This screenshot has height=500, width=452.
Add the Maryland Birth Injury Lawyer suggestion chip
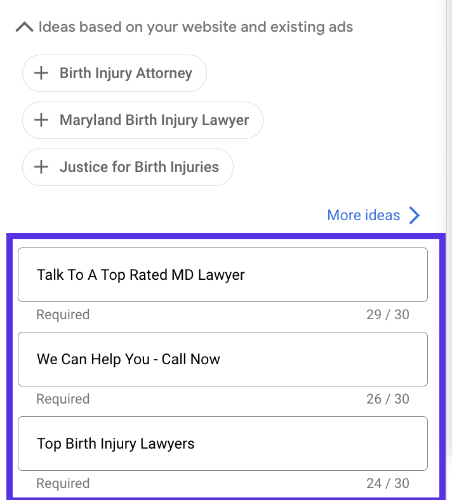click(x=143, y=120)
